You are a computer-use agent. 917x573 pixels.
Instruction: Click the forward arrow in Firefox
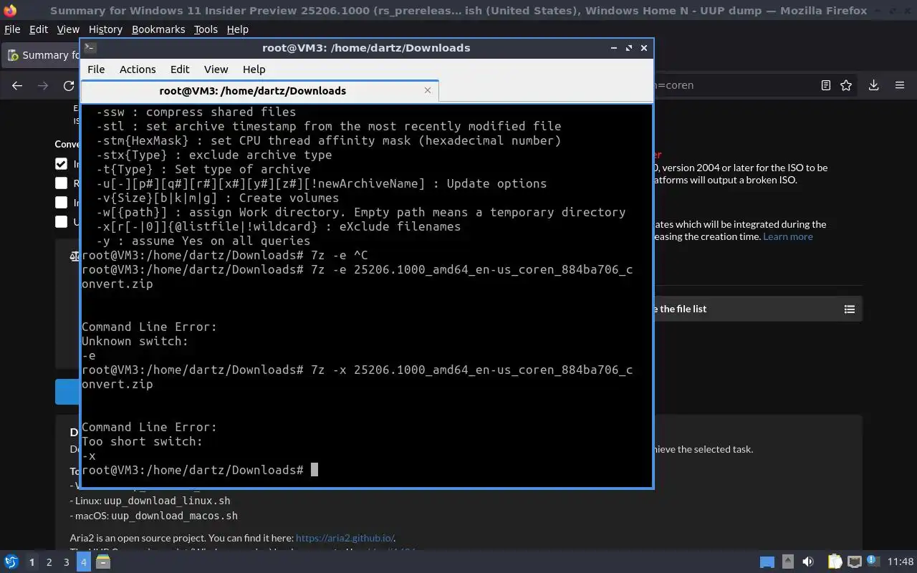[x=43, y=85]
